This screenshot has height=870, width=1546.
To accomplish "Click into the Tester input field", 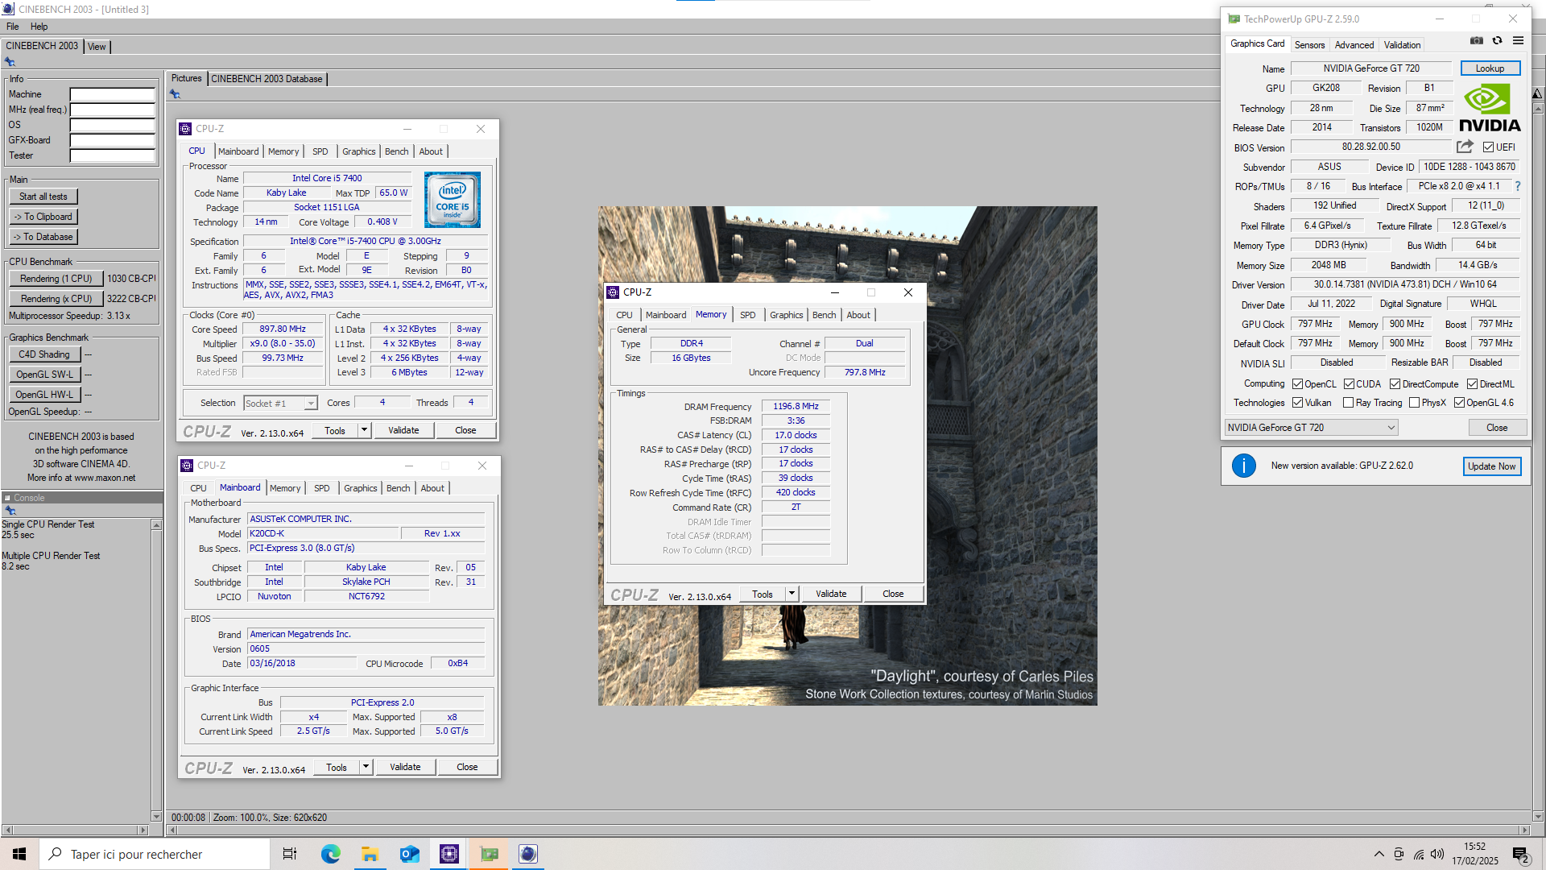I will [112, 155].
